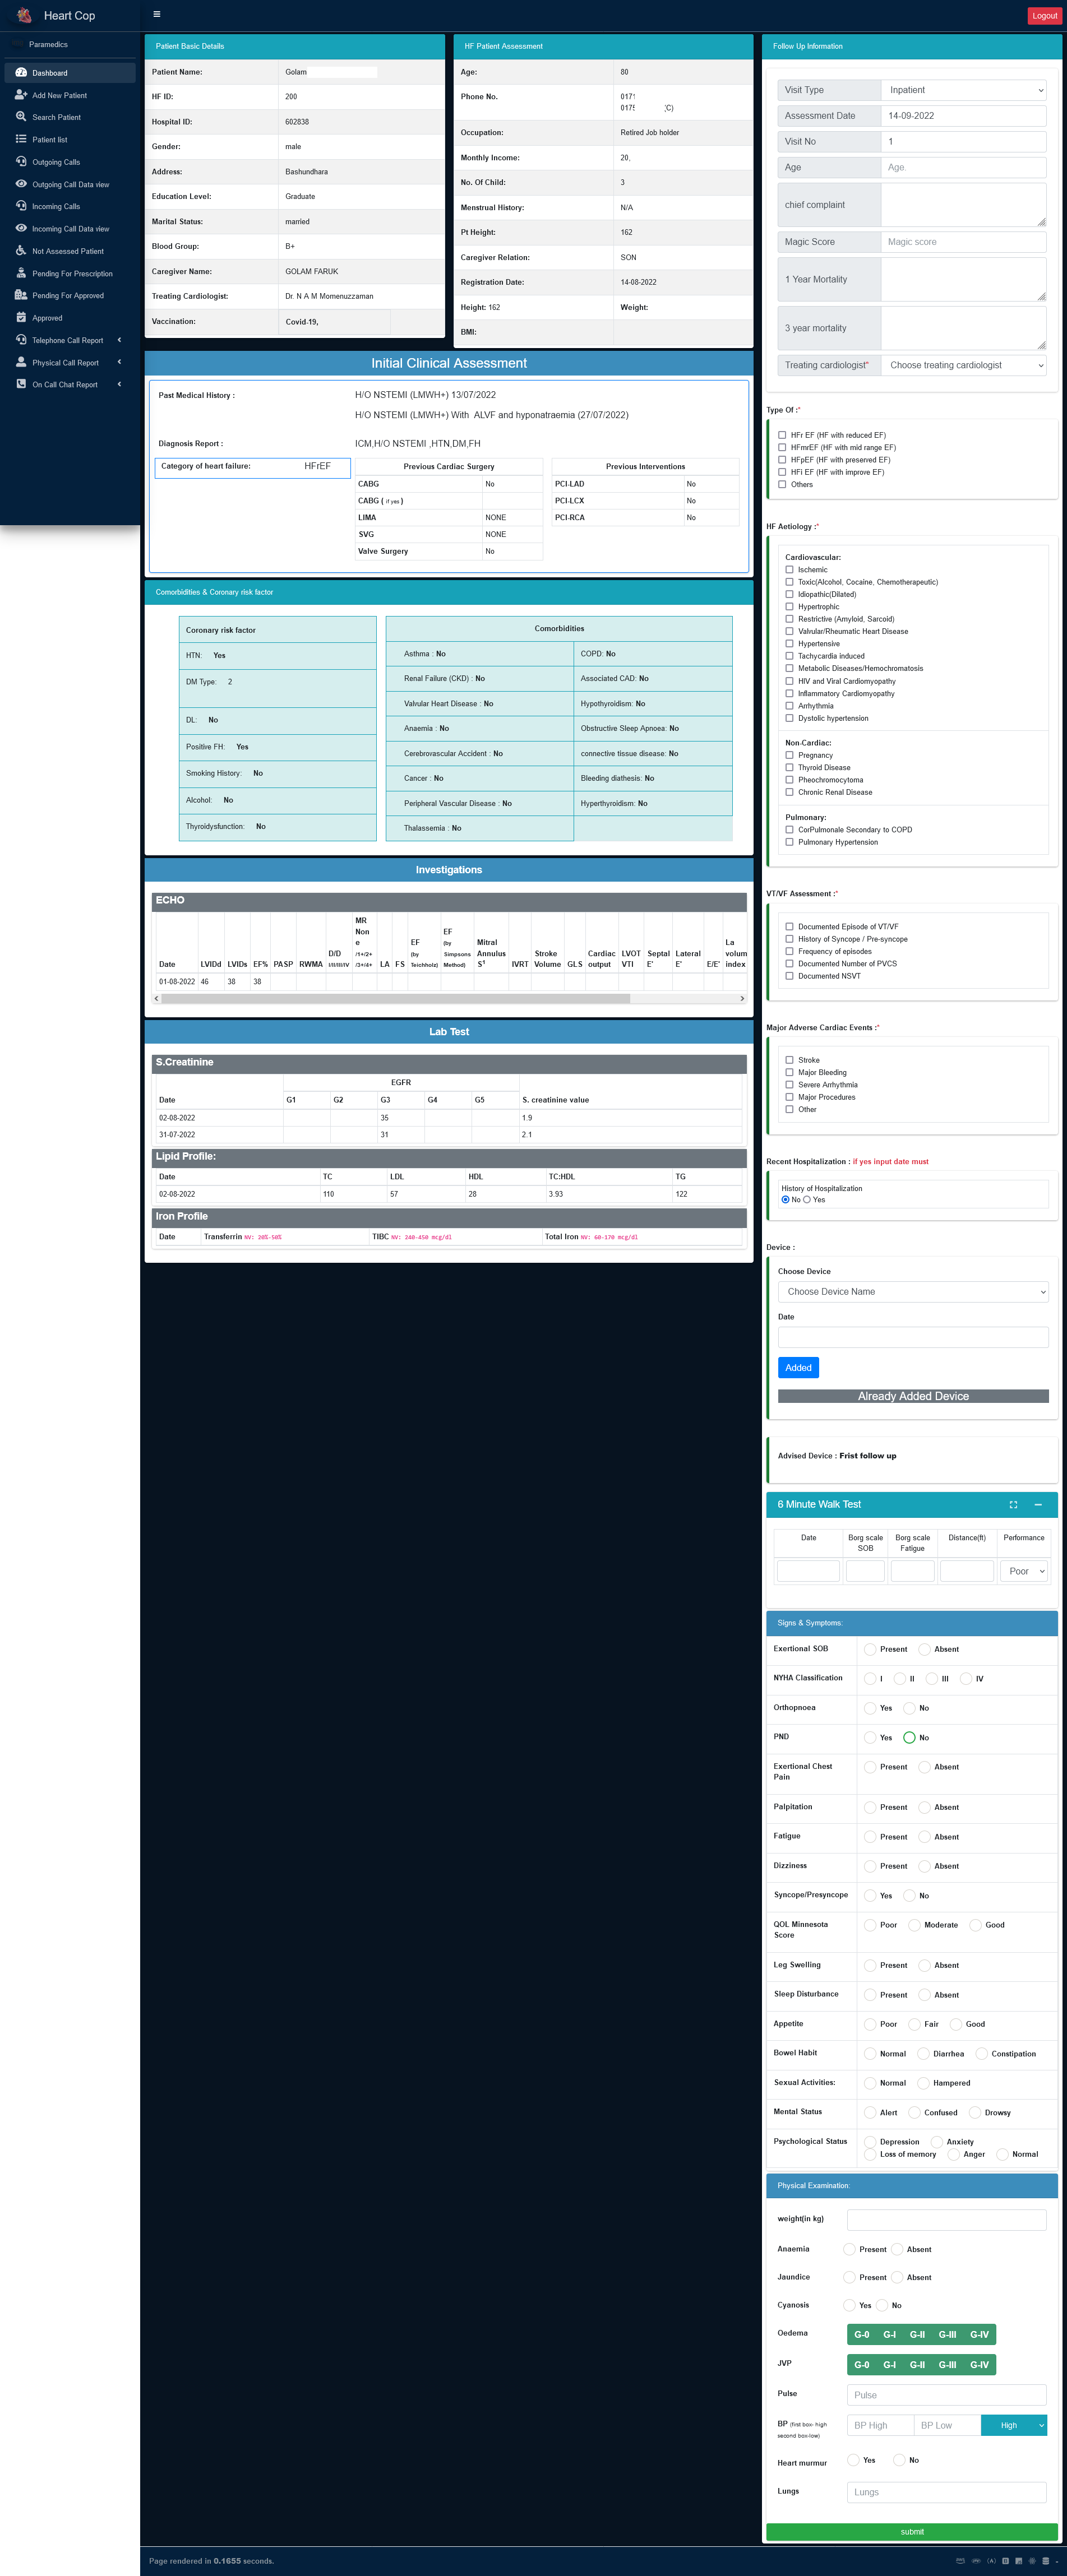Tick the Stroke adverse event checkbox
The image size is (1067, 2576).
pyautogui.click(x=789, y=1060)
